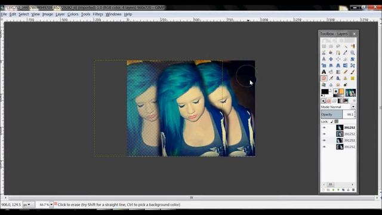
Task: Select the Select by Color tool
Action: coord(353,46)
